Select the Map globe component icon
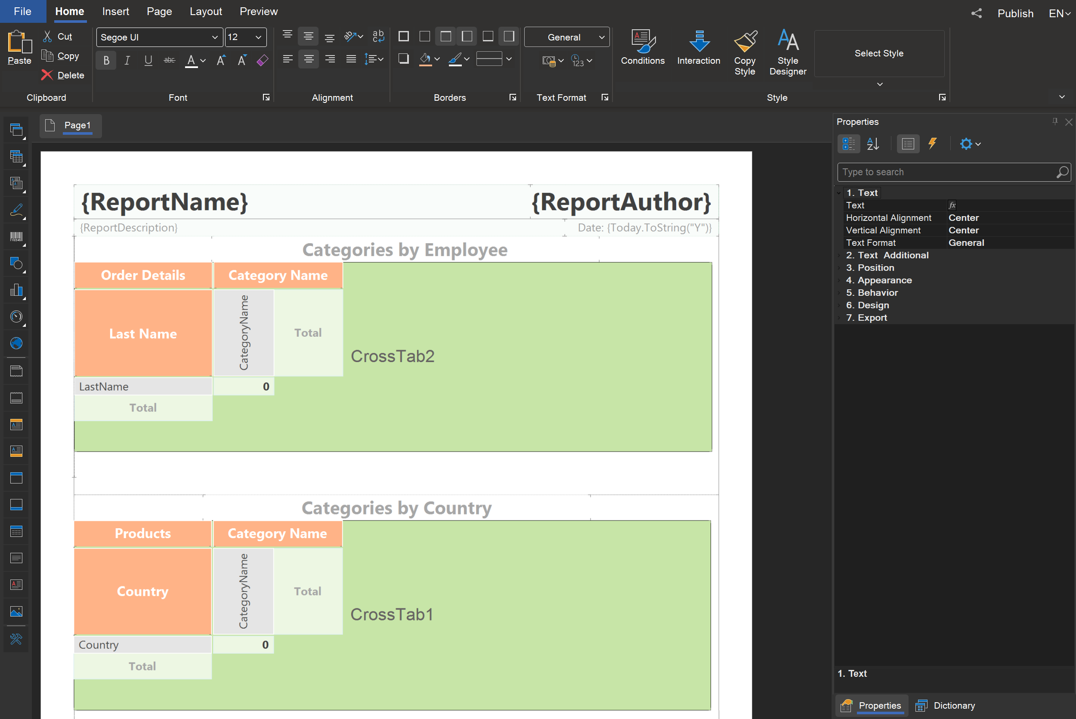Image resolution: width=1076 pixels, height=719 pixels. 16,343
